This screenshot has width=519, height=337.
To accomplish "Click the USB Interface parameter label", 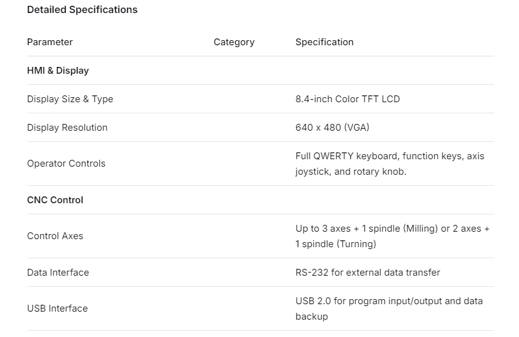I will (57, 309).
